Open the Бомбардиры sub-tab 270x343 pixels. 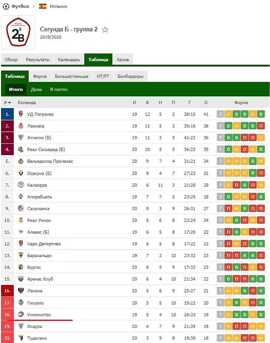point(131,76)
